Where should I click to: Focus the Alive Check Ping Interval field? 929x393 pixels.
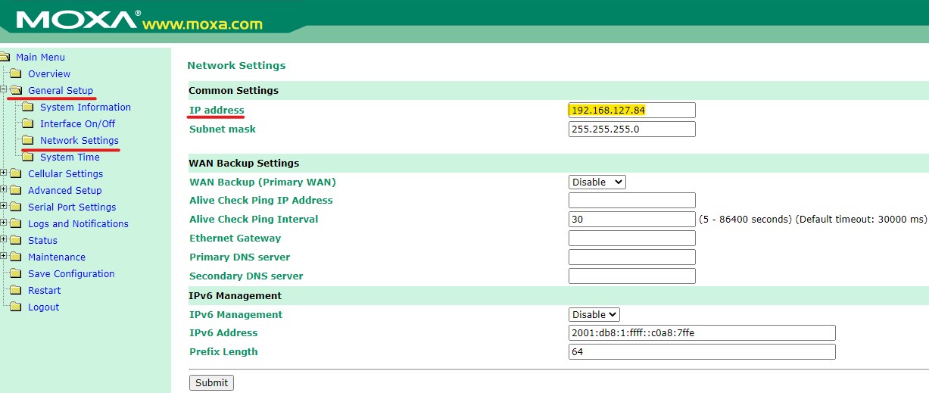[x=631, y=220]
